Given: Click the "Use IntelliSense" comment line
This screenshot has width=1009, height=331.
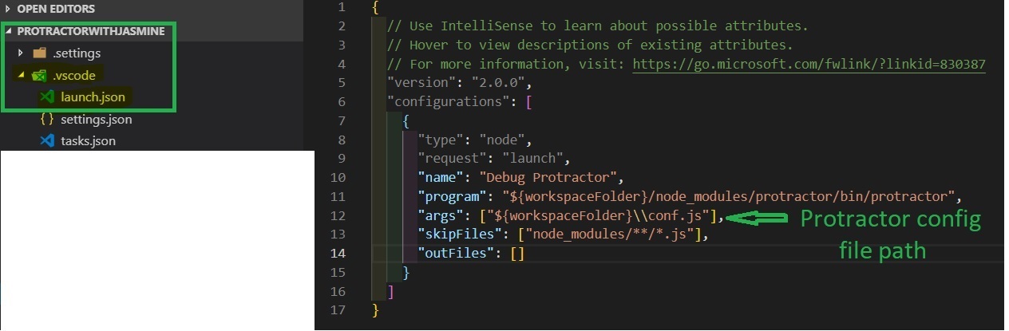Looking at the screenshot, I should click(598, 26).
